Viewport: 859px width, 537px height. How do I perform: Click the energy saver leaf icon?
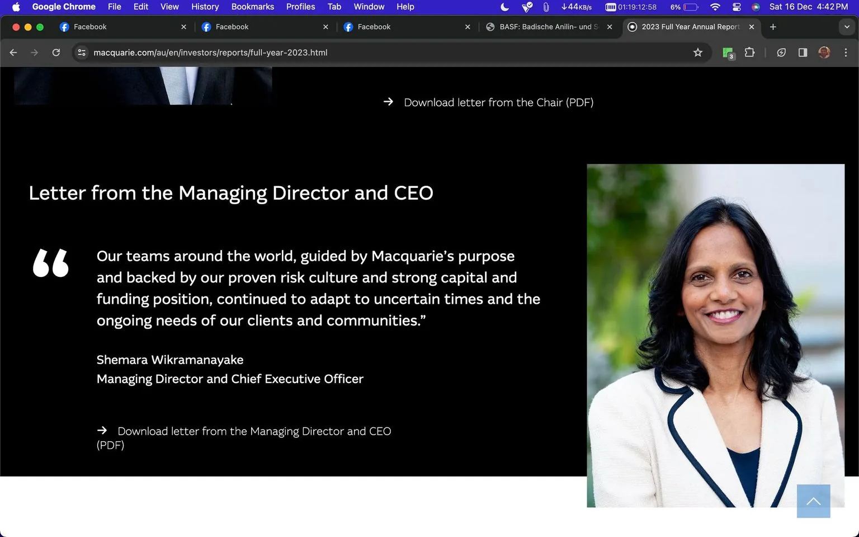781,52
